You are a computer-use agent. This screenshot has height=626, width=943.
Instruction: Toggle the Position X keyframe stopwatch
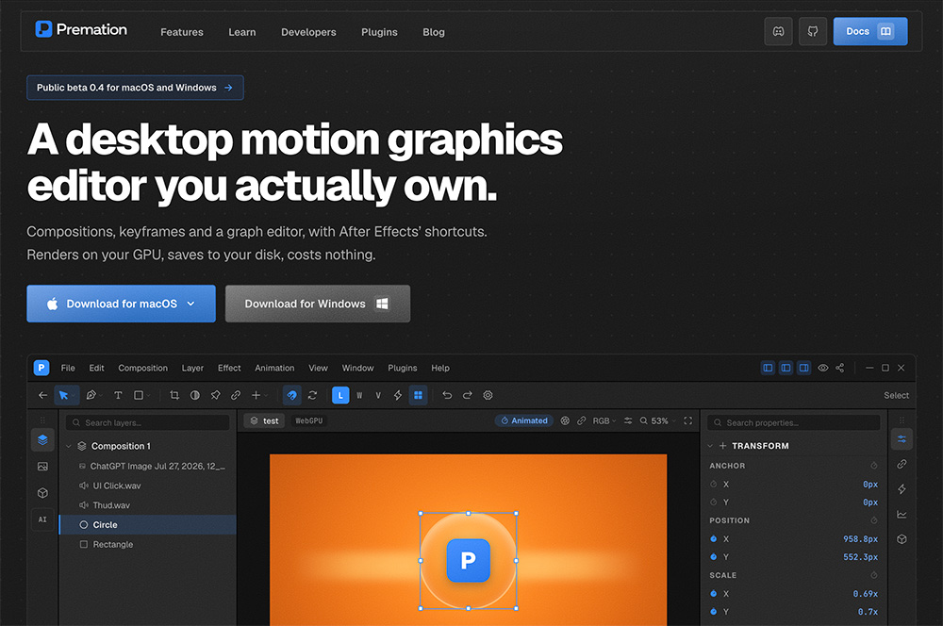click(x=713, y=539)
